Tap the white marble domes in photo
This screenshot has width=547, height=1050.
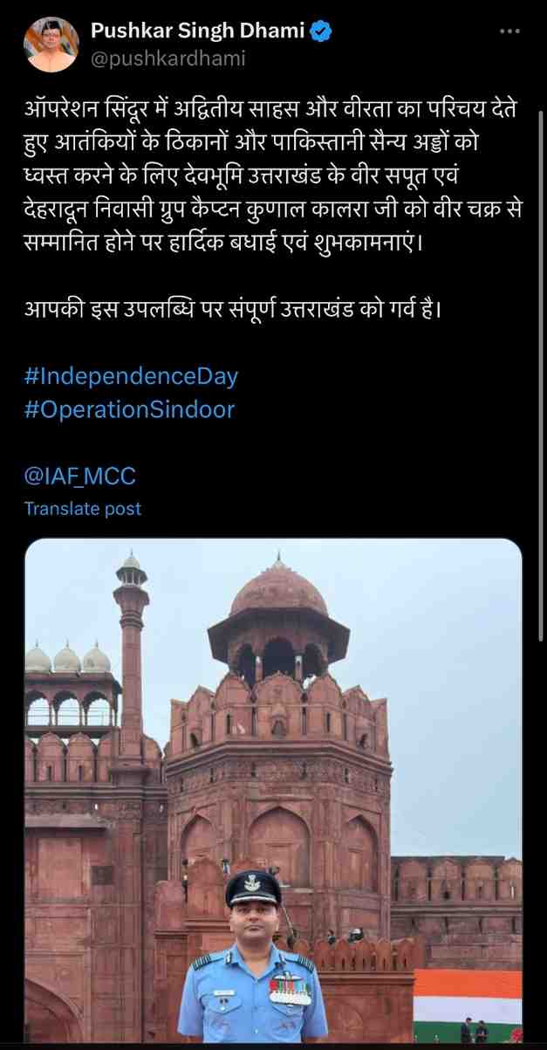point(67,657)
